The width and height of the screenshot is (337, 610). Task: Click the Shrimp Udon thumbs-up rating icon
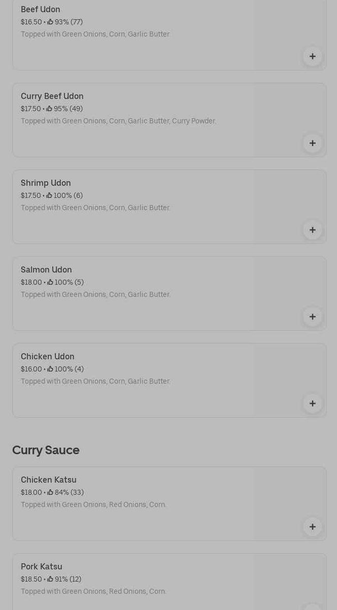tap(49, 195)
